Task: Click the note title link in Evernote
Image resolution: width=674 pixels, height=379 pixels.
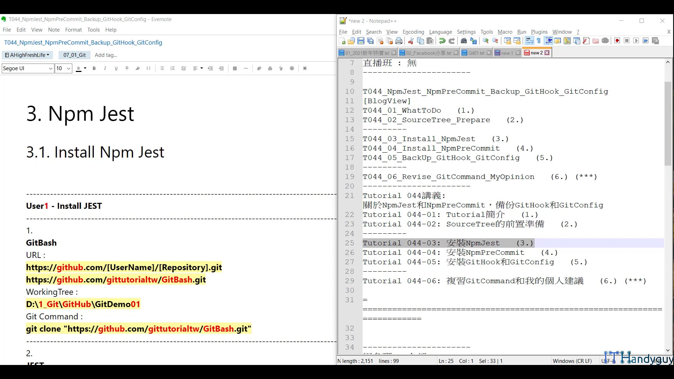Action: [83, 42]
